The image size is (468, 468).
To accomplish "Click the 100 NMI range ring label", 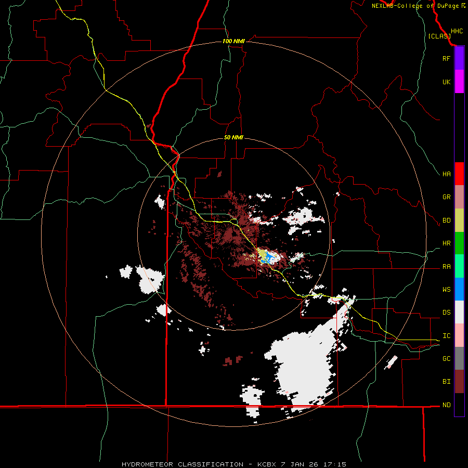I will point(233,41).
